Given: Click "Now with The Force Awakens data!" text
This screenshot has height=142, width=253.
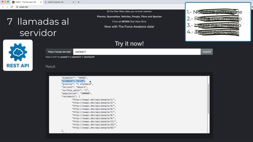Looking at the screenshot, I should click(129, 27).
